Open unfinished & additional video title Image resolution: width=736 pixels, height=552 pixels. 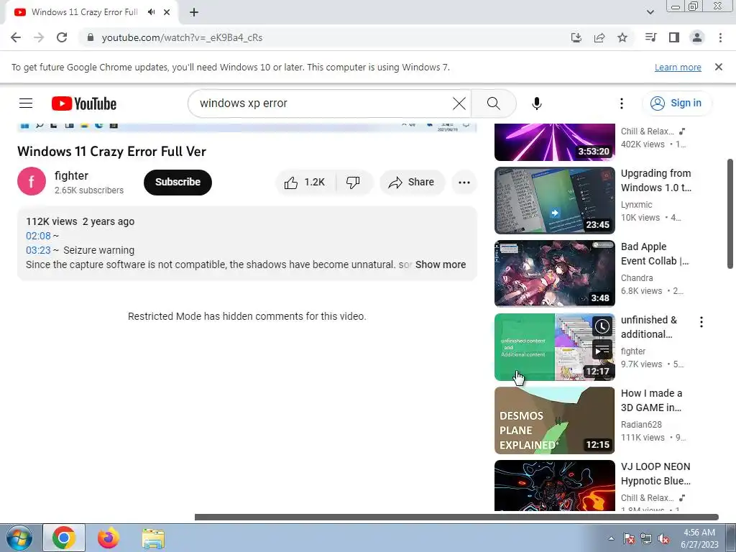pyautogui.click(x=649, y=327)
